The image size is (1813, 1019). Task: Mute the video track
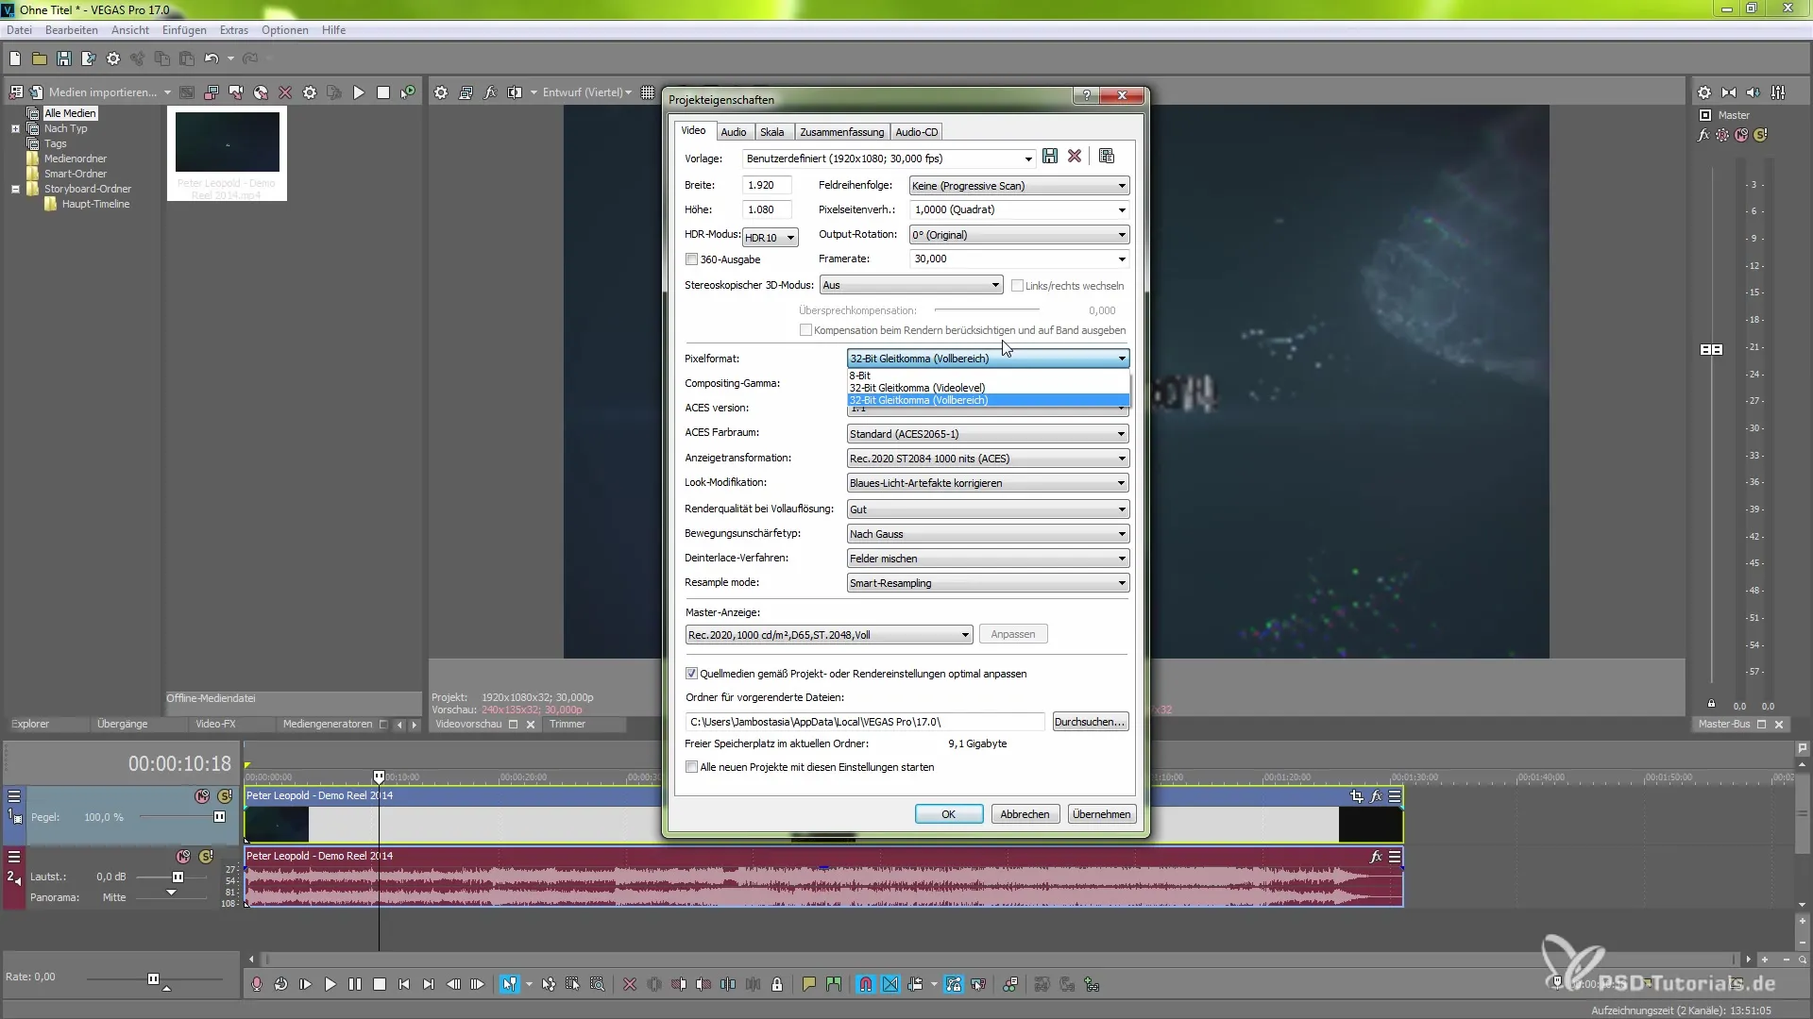point(202,796)
